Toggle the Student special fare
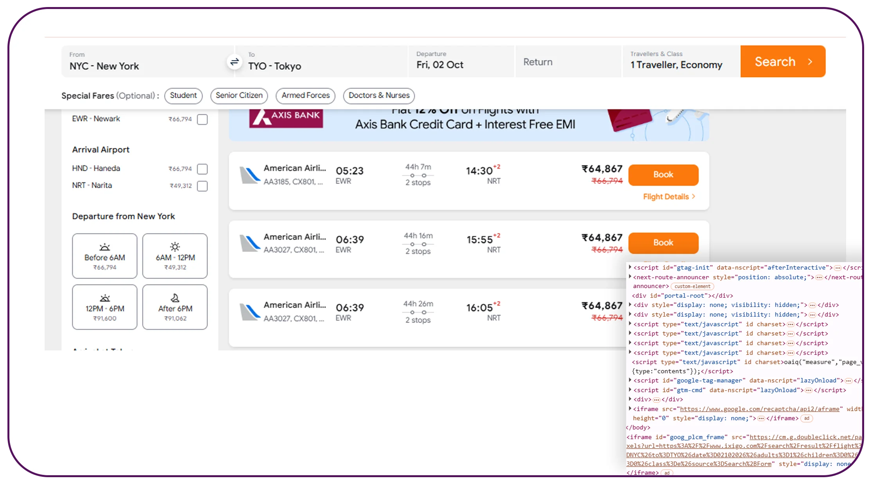This screenshot has width=870, height=485. (x=183, y=96)
